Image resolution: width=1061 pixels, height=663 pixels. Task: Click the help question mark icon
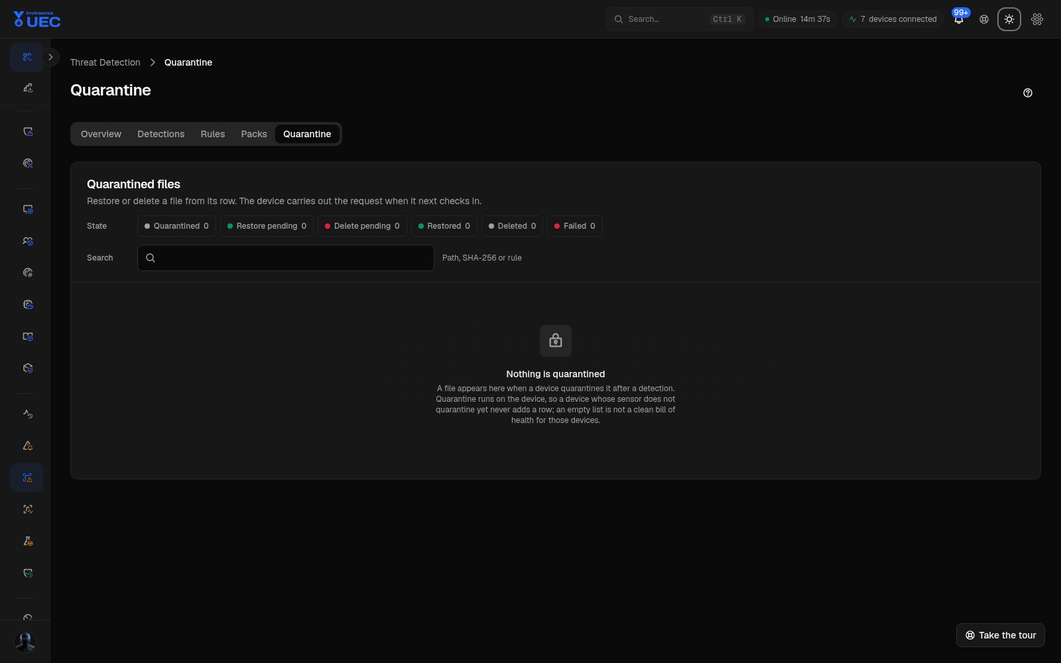tap(1028, 93)
